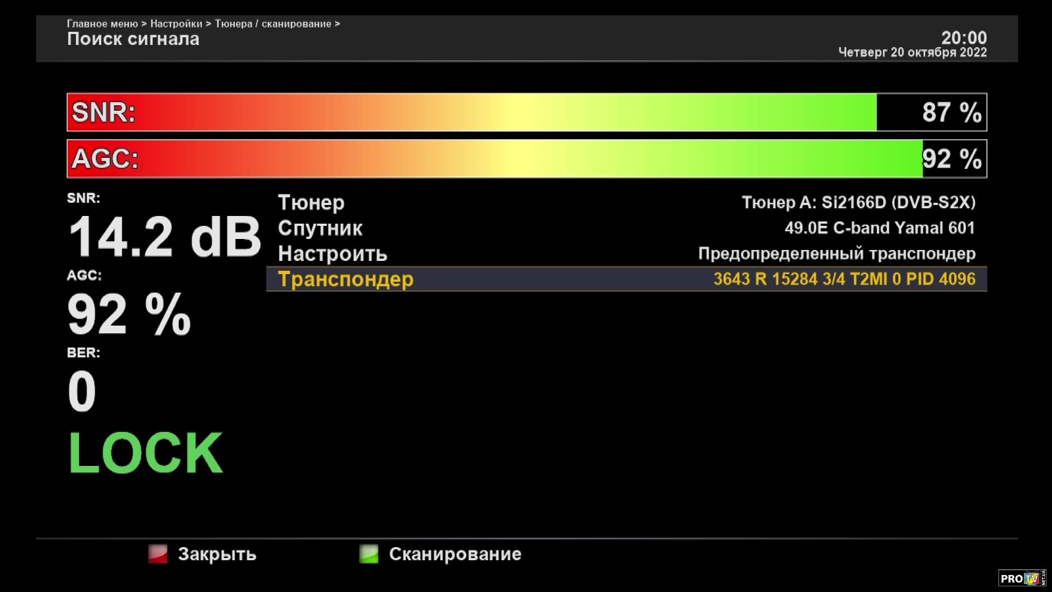Click the Поиск сигнала title

point(133,39)
